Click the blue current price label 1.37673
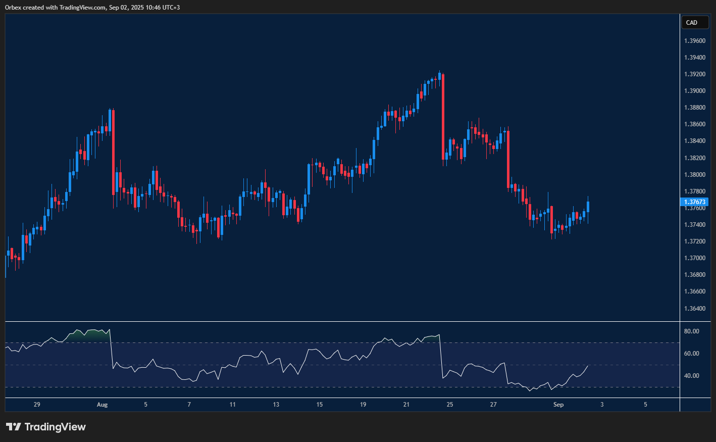This screenshot has height=442, width=716. tap(694, 202)
